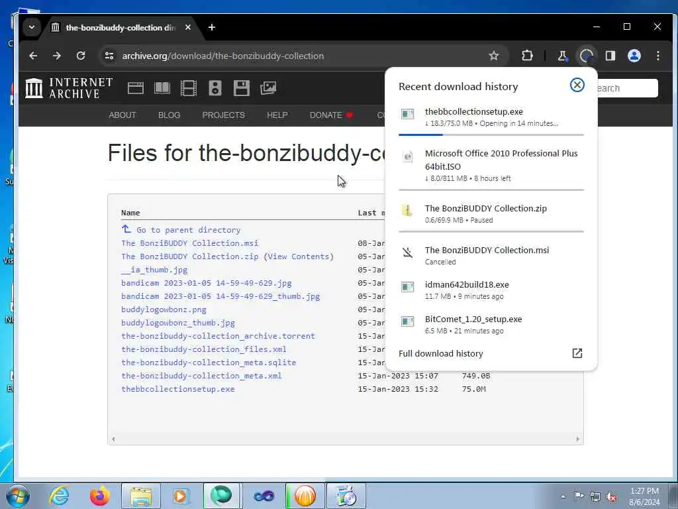Screen dimensions: 678x509
Task: Download thebbcollectionsetup.exe from file list
Action: click(177, 389)
